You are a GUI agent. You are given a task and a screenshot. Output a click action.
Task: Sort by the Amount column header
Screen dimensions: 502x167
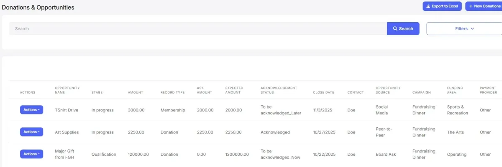pos(136,93)
